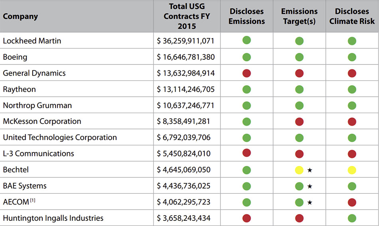
Task: Click McKesson's red Emissions Target dot
Action: click(299, 122)
